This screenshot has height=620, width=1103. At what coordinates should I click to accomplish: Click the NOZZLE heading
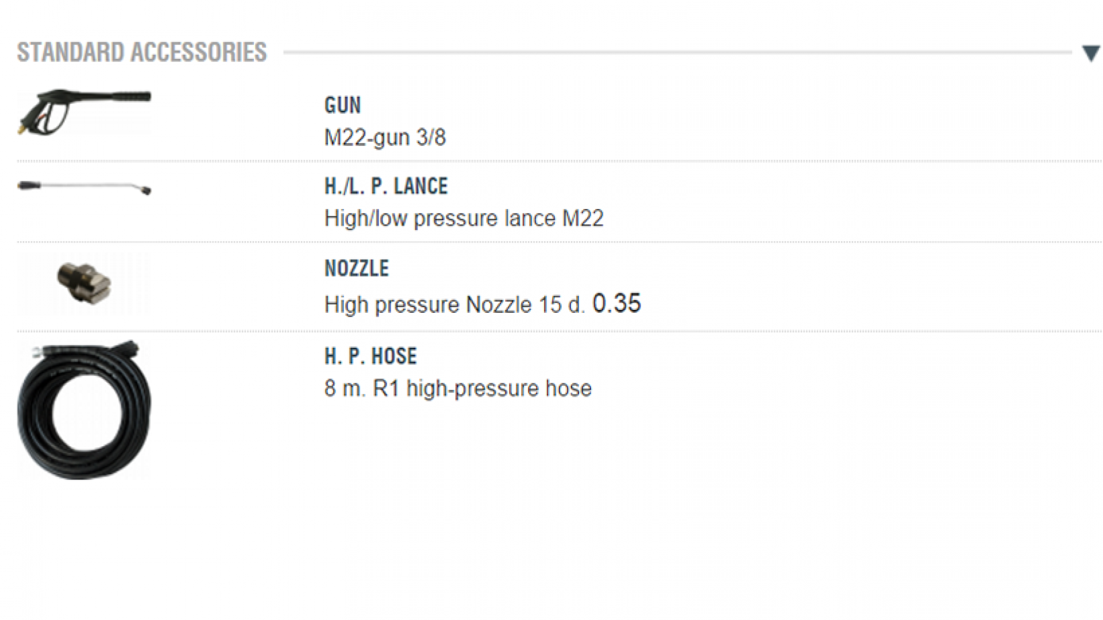click(356, 269)
